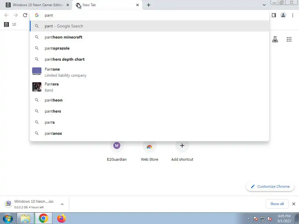Choose panthers depth chart suggestion
The height and width of the screenshot is (224, 299).
[x=149, y=59]
